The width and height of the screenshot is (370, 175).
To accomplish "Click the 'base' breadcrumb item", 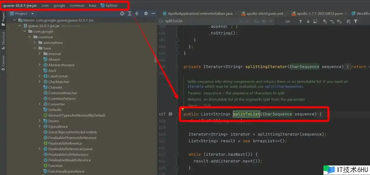I will click(x=92, y=5).
